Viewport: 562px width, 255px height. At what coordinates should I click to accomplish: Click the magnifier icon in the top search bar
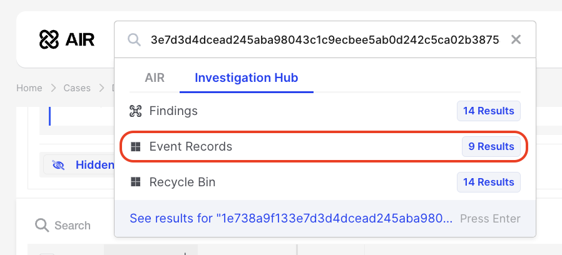(134, 40)
